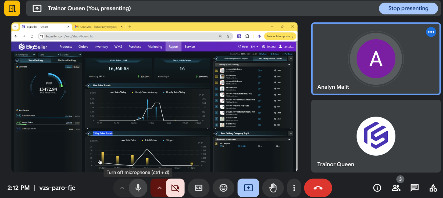Click Stop presenting button
This screenshot has height=198, width=443.
(408, 8)
